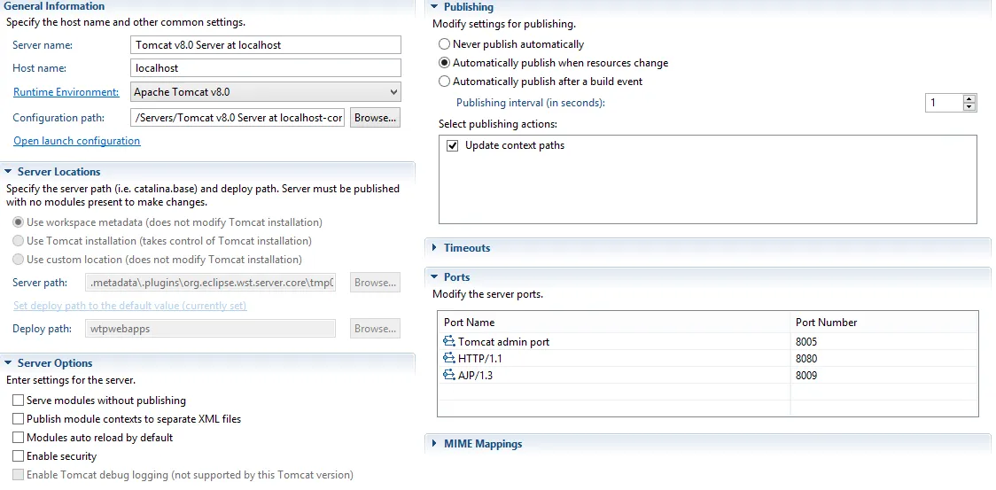Screen dimensions: 996x490
Task: Click the Server path text field
Action: 210,282
